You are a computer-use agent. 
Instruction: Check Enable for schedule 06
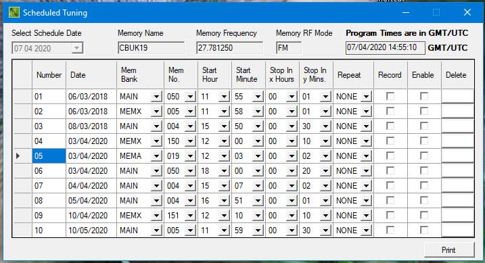pos(424,170)
